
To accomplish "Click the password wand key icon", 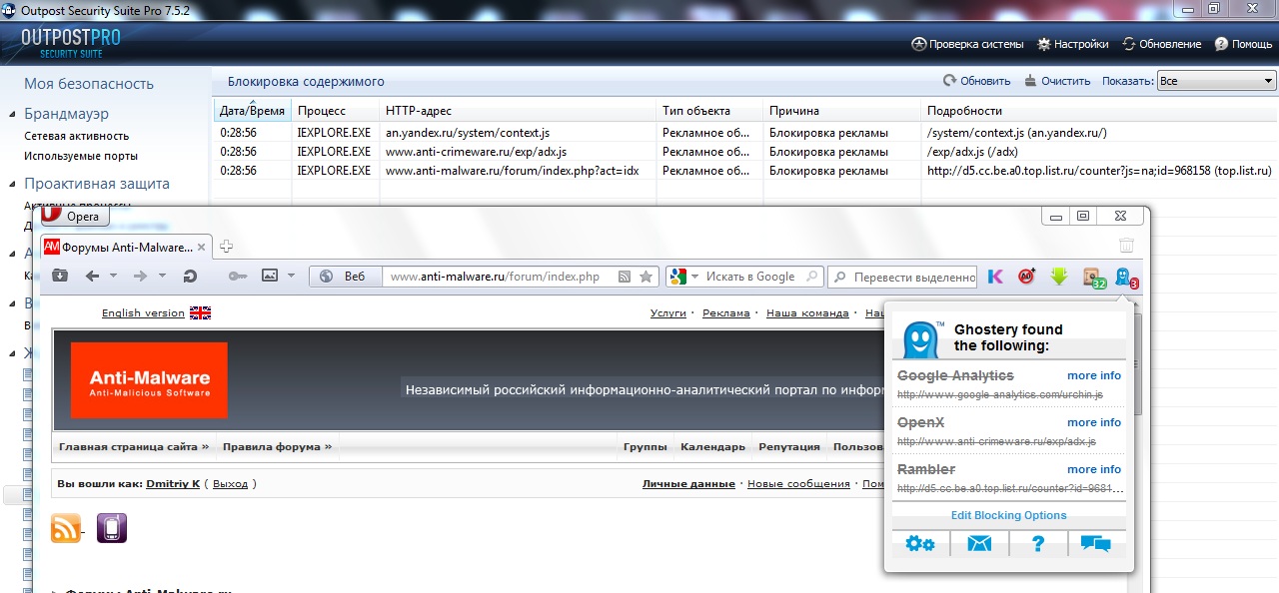I will point(238,277).
